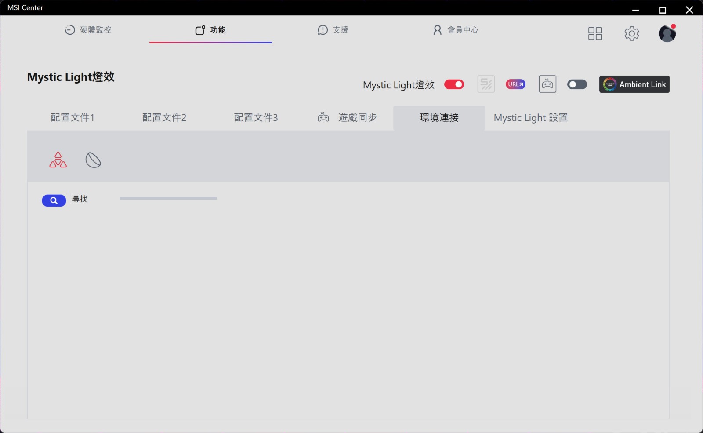This screenshot has height=433, width=703.
Task: Select the 配置文件3 tab
Action: coord(256,118)
